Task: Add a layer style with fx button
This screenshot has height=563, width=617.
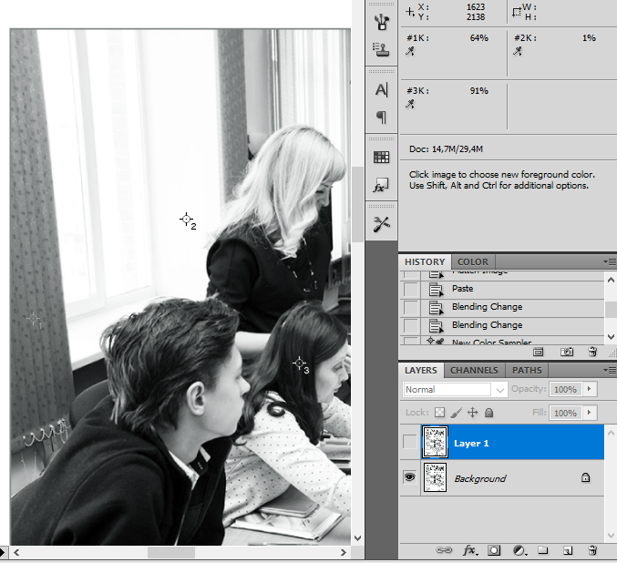Action: point(470,550)
